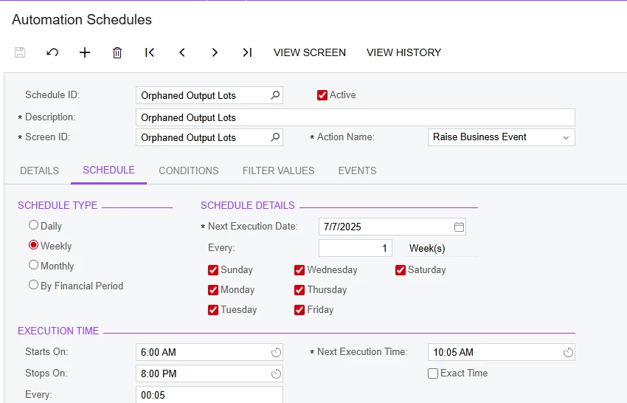Screen dimensions: 627x403
Task: Click the Every 00:05 interval field
Action: click(209, 395)
